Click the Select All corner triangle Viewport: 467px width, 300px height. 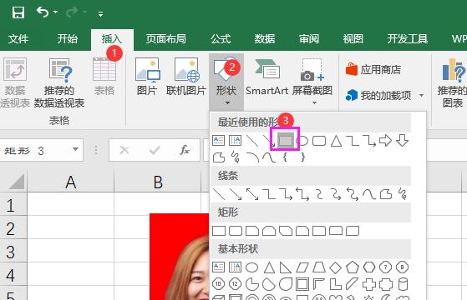pyautogui.click(x=17, y=182)
